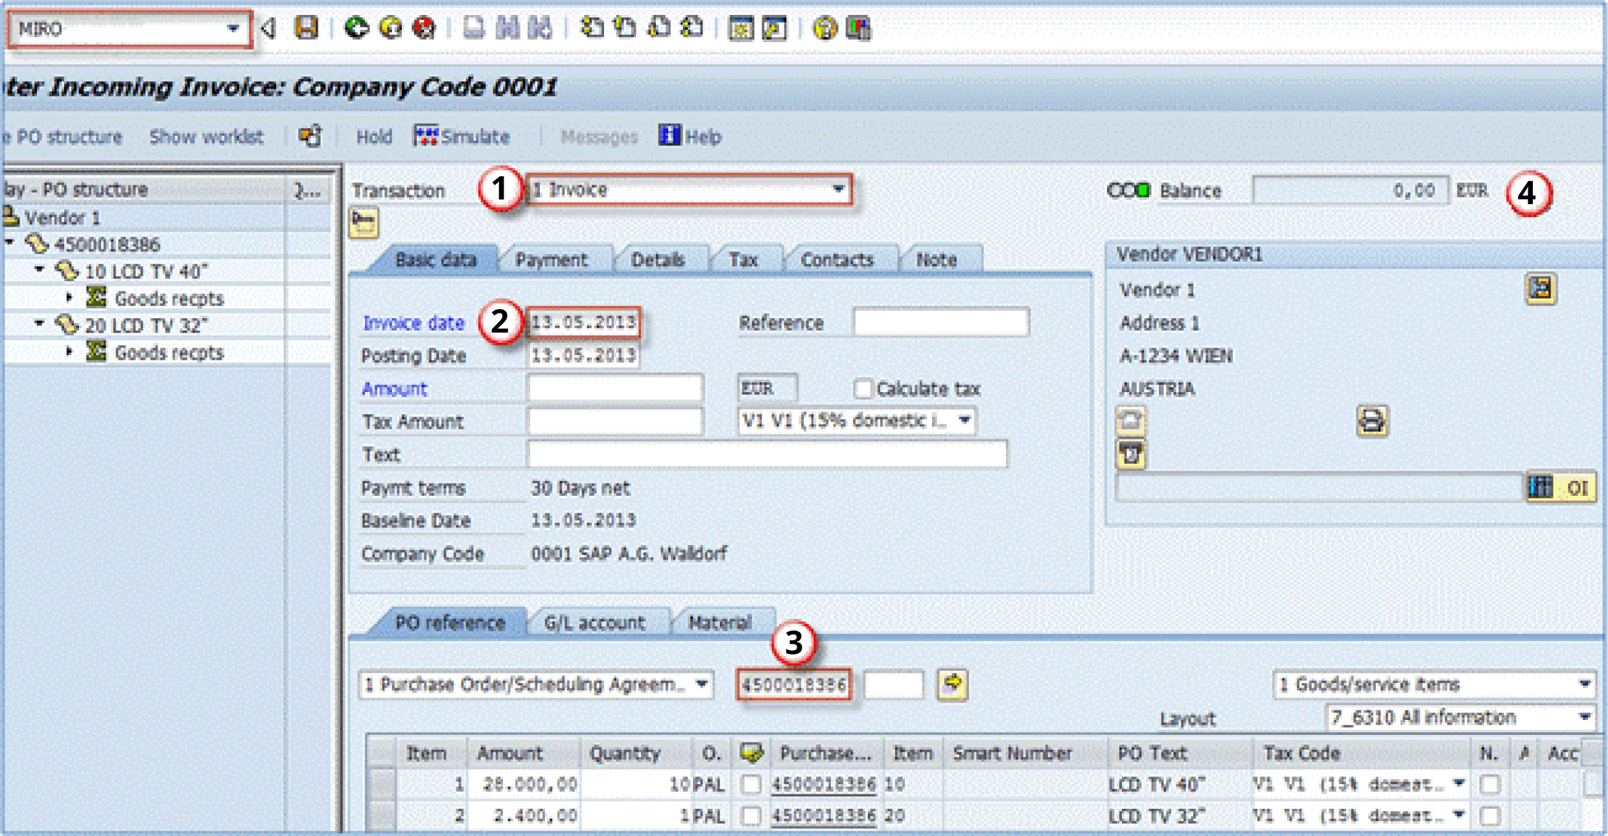
Task: Collapse the 10 LCD TV 40" tree node
Action: coord(40,268)
